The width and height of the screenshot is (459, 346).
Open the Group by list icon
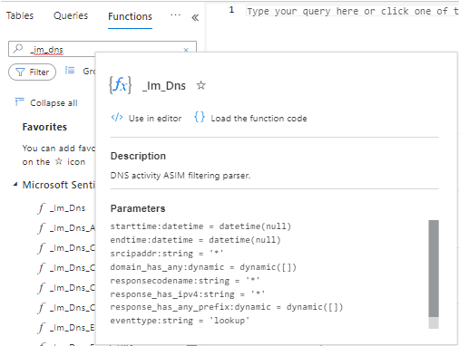tap(70, 71)
